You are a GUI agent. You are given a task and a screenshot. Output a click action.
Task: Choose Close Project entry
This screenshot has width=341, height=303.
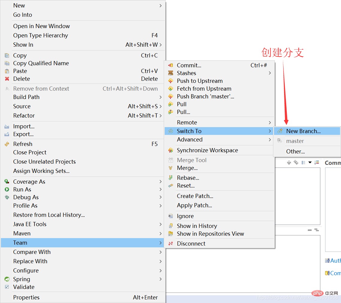(83, 153)
